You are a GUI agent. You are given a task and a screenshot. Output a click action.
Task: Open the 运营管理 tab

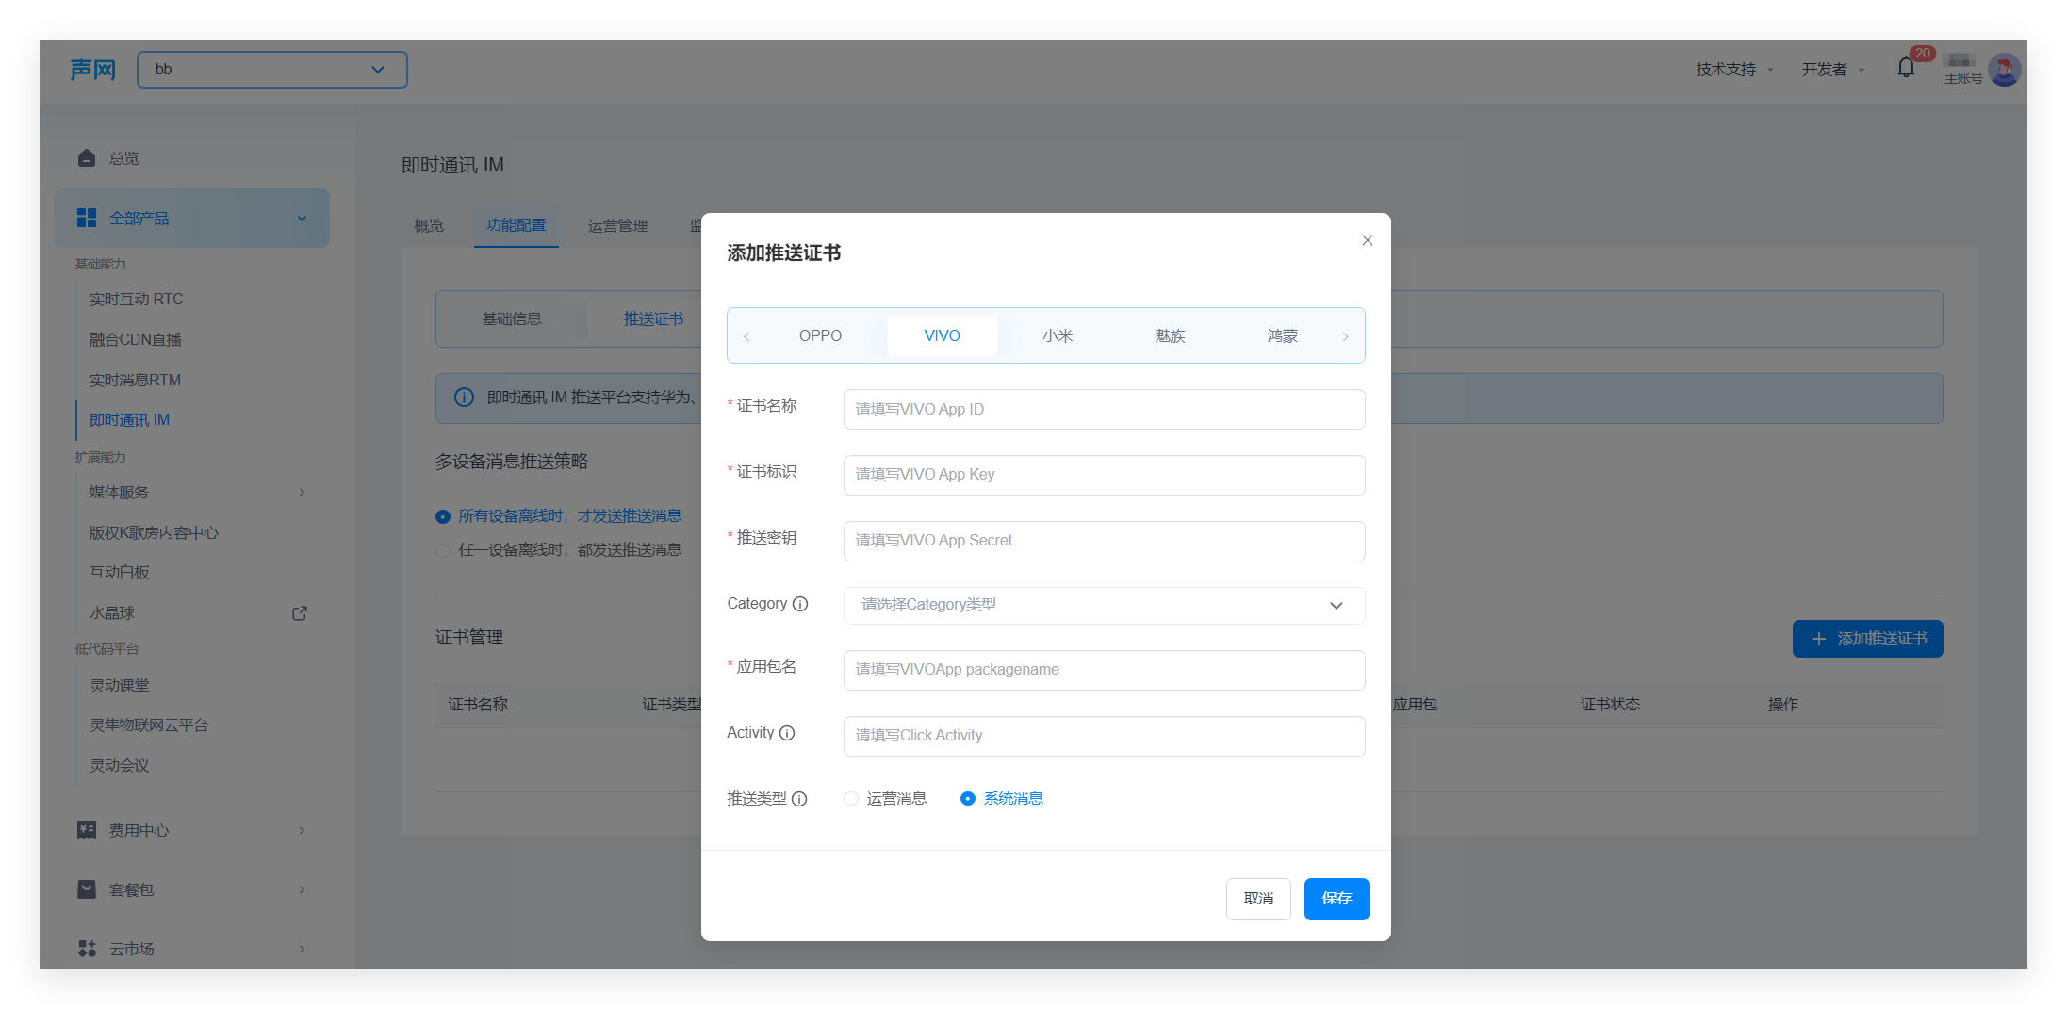pos(617,226)
